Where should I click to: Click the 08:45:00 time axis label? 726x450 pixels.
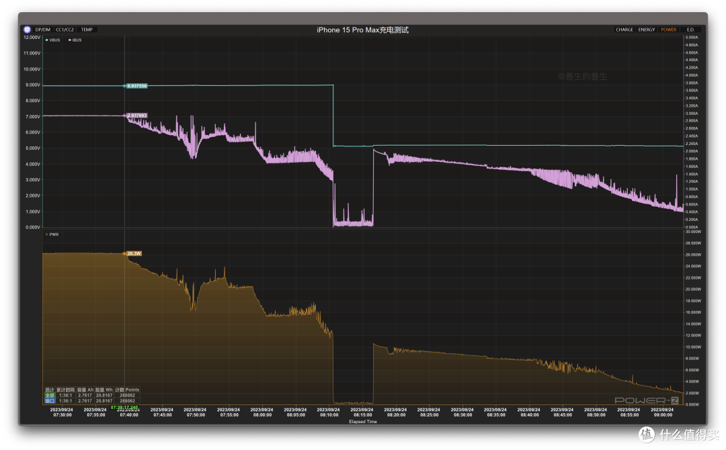pos(562,415)
